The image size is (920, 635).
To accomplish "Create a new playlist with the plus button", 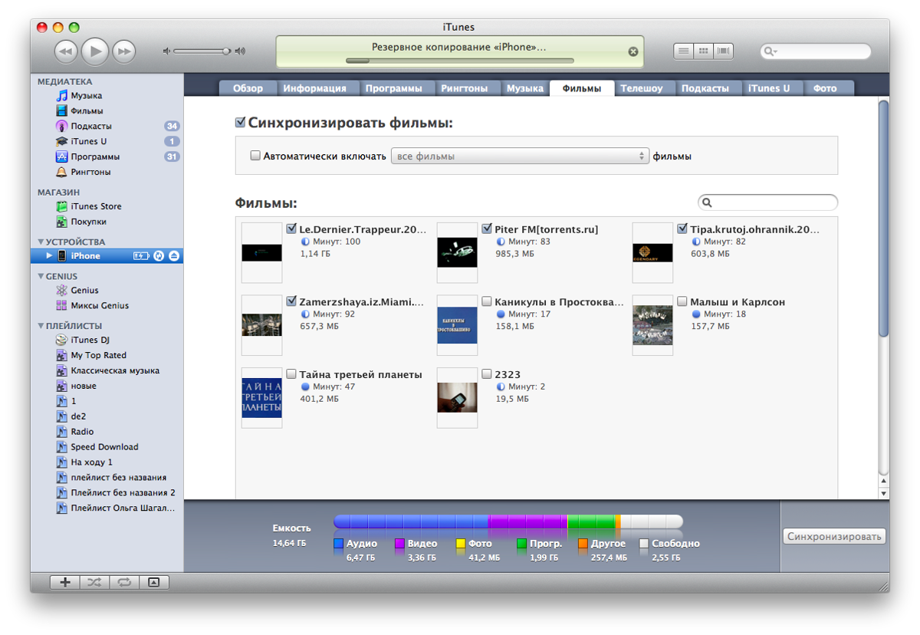I will pyautogui.click(x=65, y=582).
